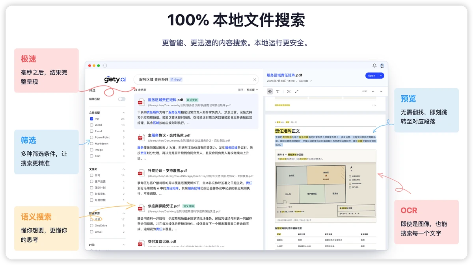Click the @pdf filter tag in search box
Viewport: 473px width, 265px height.
tap(176, 80)
